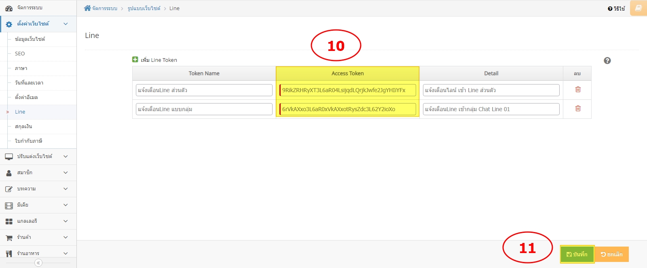Viewport: 647px width, 268px height.
Task: Click the Token Name field containing แจ้งเตือนLine ส่วนตัว
Action: (204, 90)
